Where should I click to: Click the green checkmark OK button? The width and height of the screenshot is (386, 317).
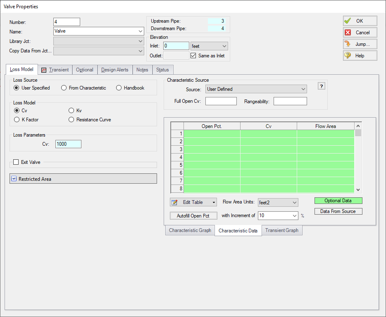click(x=360, y=21)
